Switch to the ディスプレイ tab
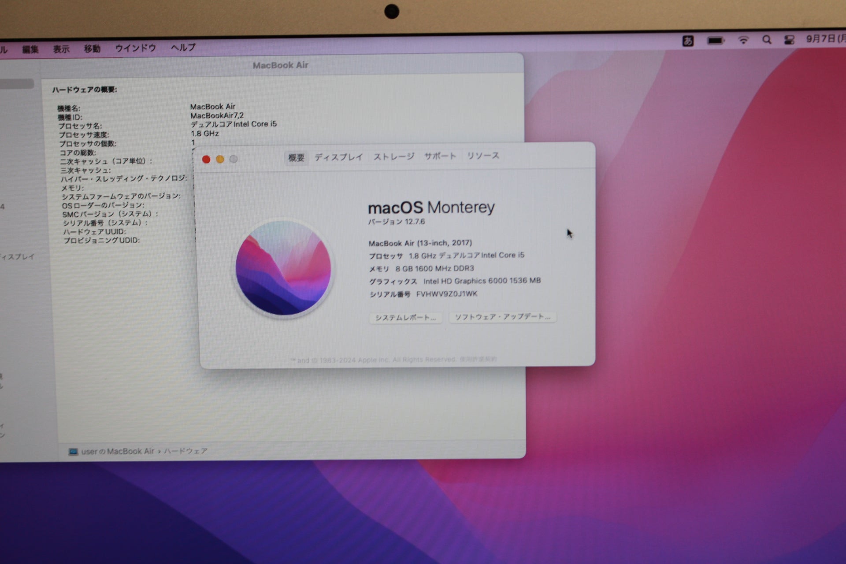846x564 pixels. click(338, 157)
